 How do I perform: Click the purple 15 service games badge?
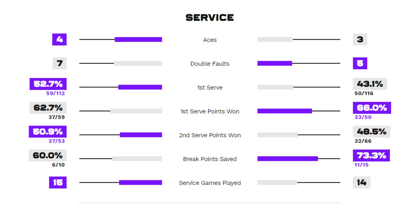[58, 183]
